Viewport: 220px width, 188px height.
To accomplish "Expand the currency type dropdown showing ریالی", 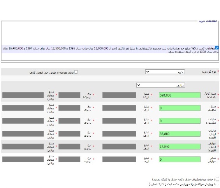I will point(160,85).
